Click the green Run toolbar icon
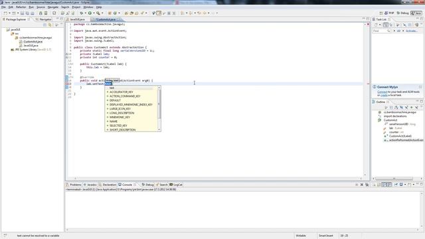 (90, 13)
